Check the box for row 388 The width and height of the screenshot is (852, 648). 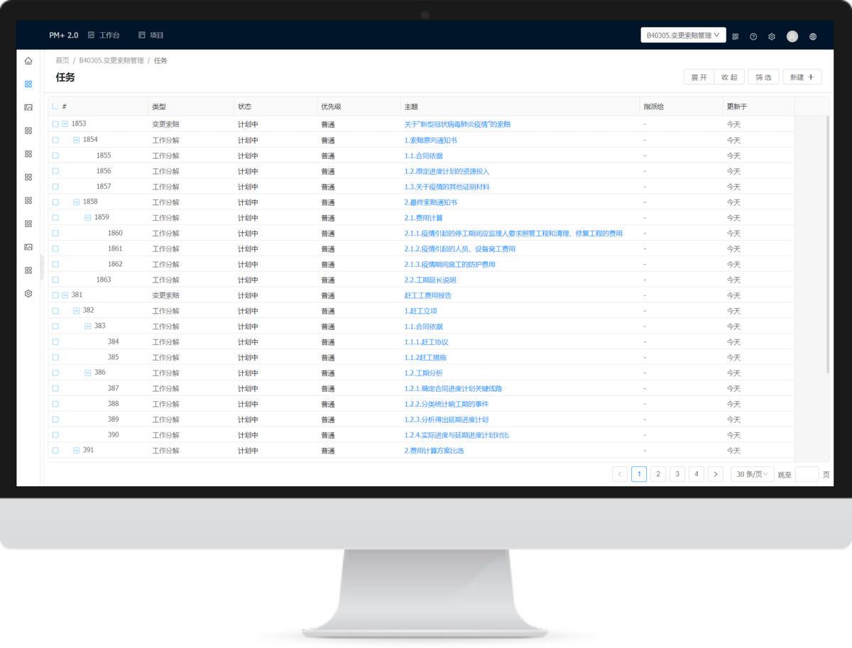click(x=55, y=404)
